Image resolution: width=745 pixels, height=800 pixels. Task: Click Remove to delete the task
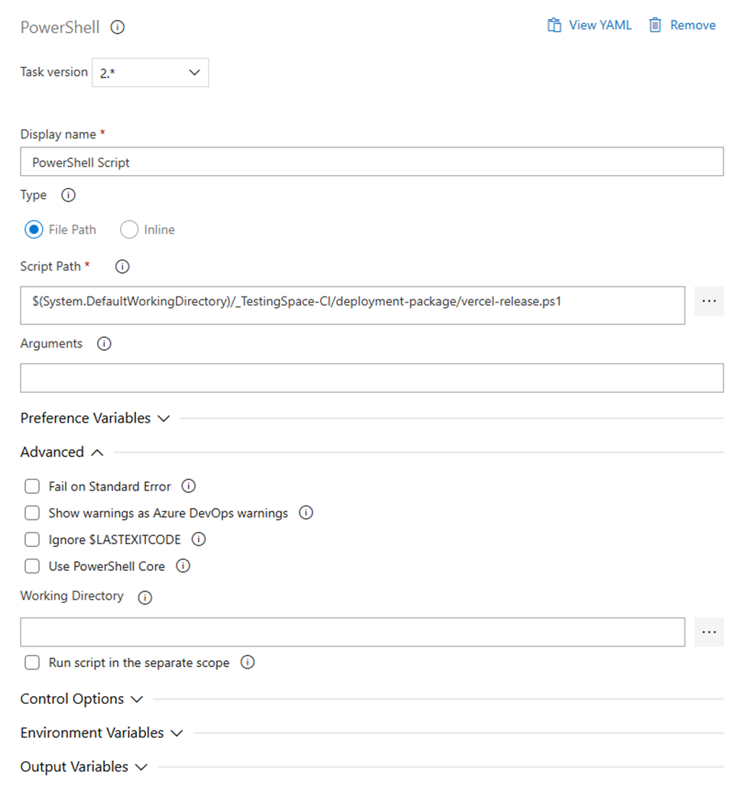[x=682, y=25]
